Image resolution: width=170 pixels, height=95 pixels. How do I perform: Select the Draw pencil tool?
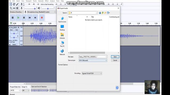pos(17,4)
